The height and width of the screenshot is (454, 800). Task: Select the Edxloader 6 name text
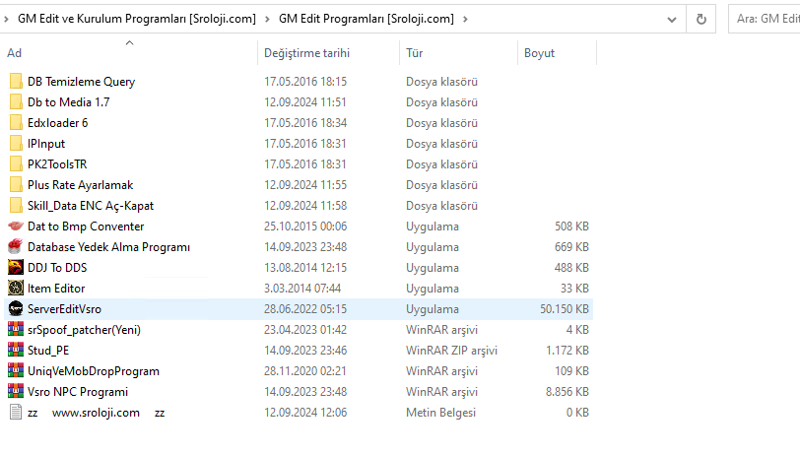point(58,123)
